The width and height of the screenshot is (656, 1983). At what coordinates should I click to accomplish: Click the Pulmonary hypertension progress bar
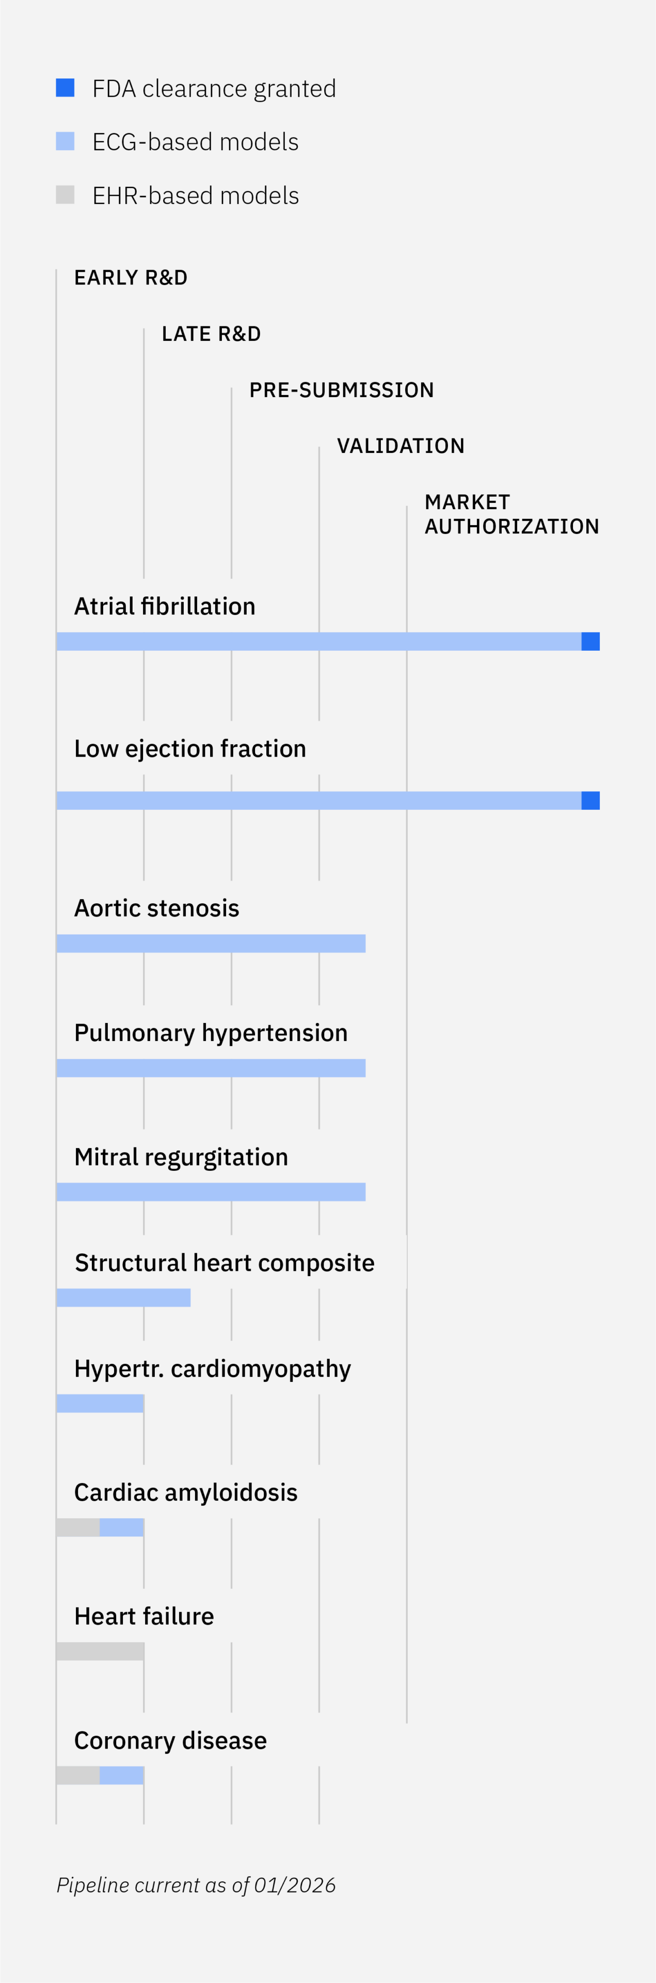[x=211, y=1068]
